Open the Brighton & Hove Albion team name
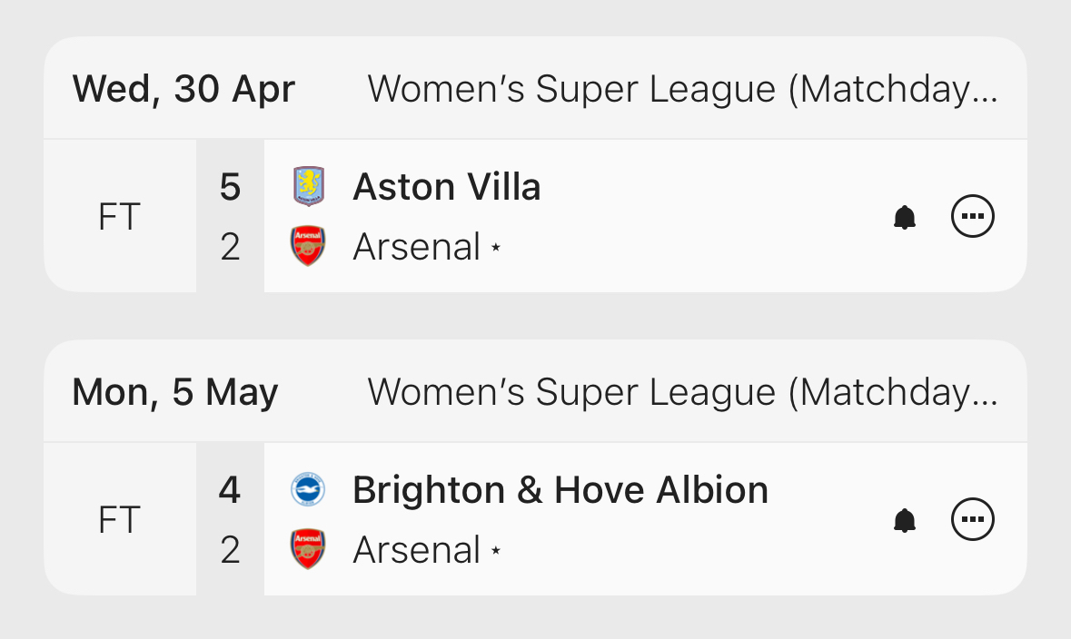Viewport: 1071px width, 639px height. [560, 490]
